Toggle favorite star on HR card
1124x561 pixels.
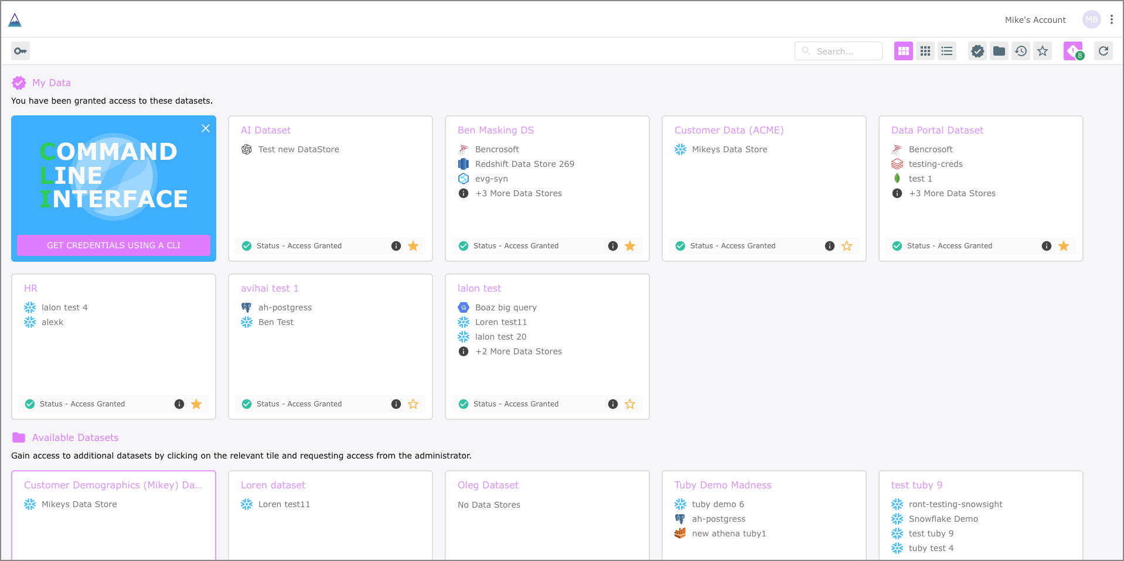click(196, 404)
